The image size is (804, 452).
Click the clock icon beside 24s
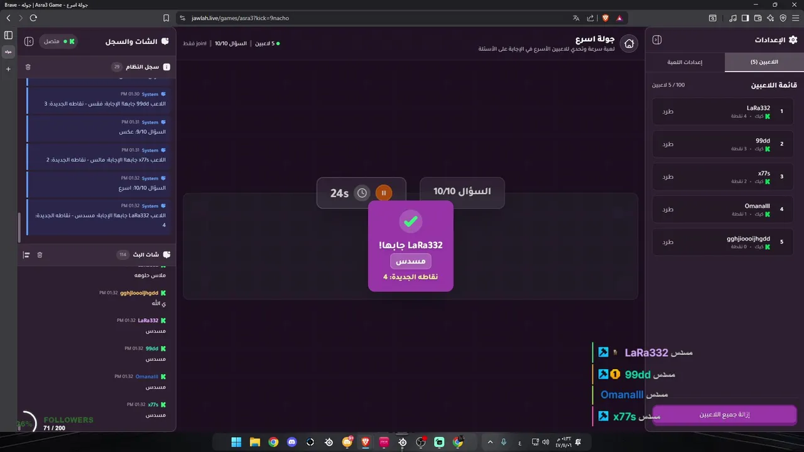tap(362, 193)
